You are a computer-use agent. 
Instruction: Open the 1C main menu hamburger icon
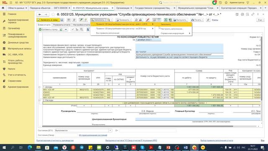coord(11,3)
